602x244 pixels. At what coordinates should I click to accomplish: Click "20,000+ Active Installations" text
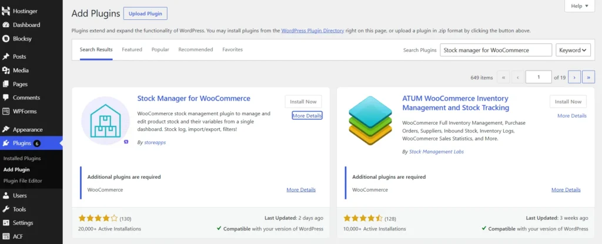(x=110, y=229)
